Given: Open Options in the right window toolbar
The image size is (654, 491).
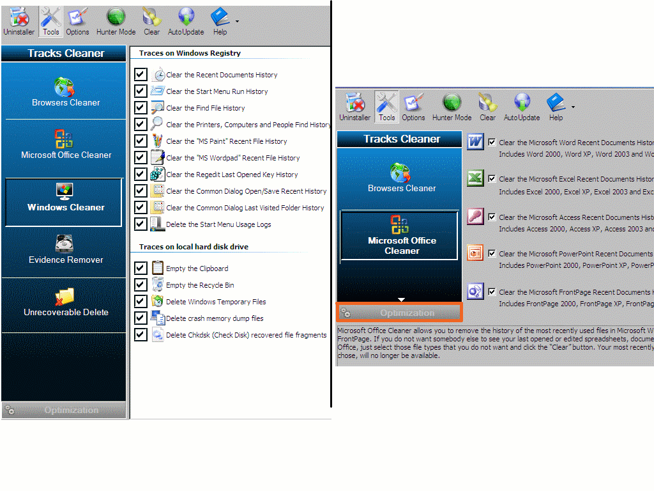Looking at the screenshot, I should coord(413,107).
